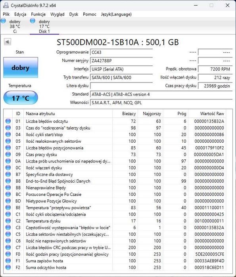The width and height of the screenshot is (236, 277).
Task: Click the Bieżący column header
Action: pyautogui.click(x=125, y=114)
